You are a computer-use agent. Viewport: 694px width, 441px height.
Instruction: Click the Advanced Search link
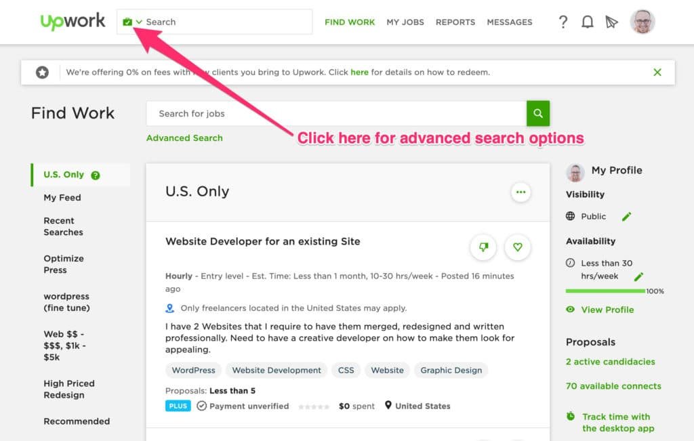point(184,138)
